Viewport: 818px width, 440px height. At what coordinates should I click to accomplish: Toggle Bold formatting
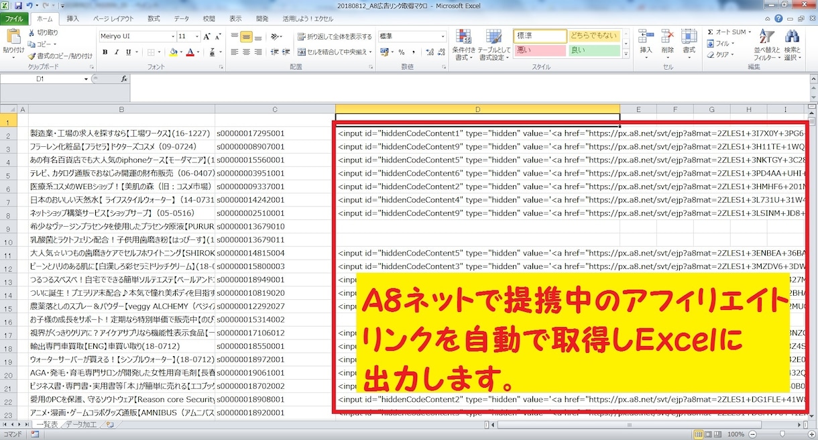click(x=104, y=52)
